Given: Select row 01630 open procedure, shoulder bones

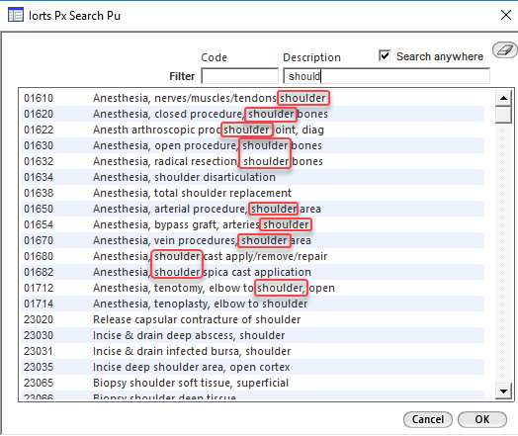Looking at the screenshot, I should [252, 145].
